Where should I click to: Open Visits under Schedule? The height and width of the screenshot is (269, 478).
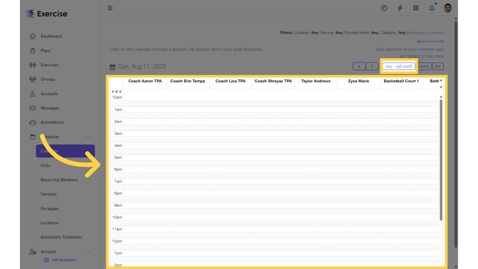point(45,165)
